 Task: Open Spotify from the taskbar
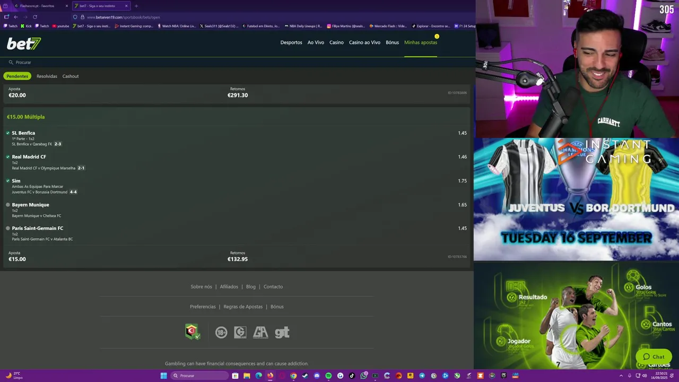click(328, 376)
